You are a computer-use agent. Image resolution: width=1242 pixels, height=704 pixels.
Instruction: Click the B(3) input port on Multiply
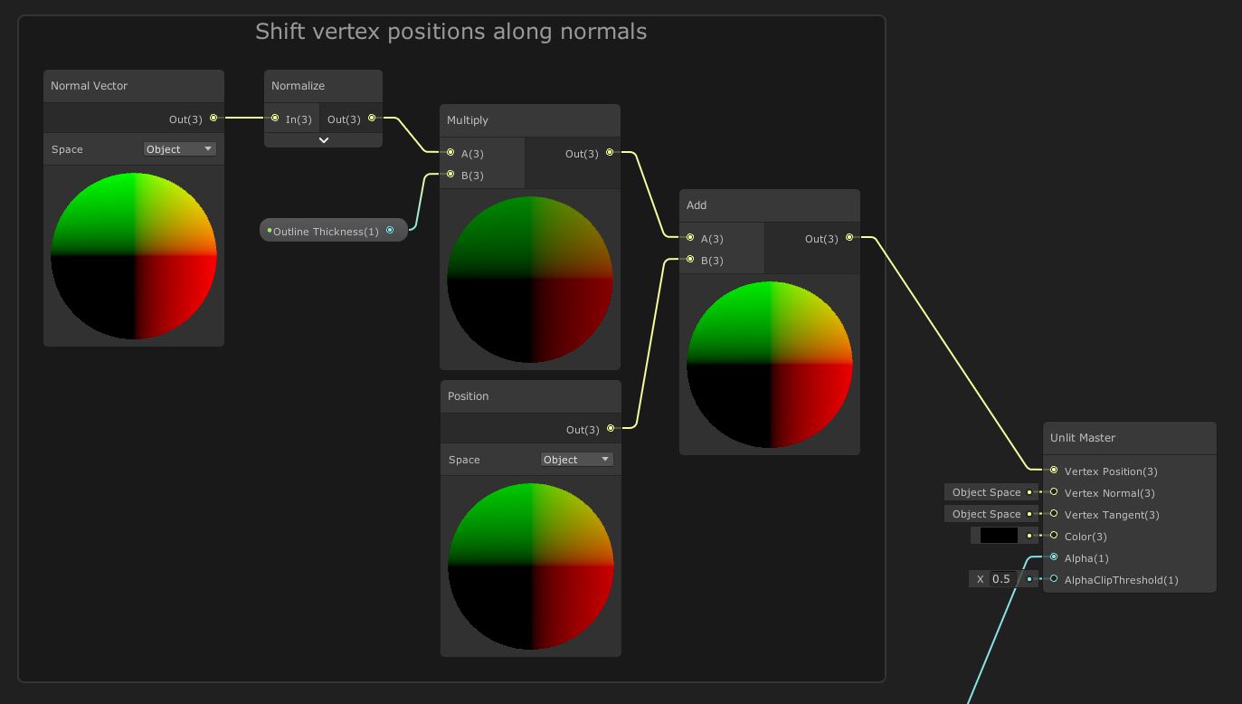pos(450,174)
